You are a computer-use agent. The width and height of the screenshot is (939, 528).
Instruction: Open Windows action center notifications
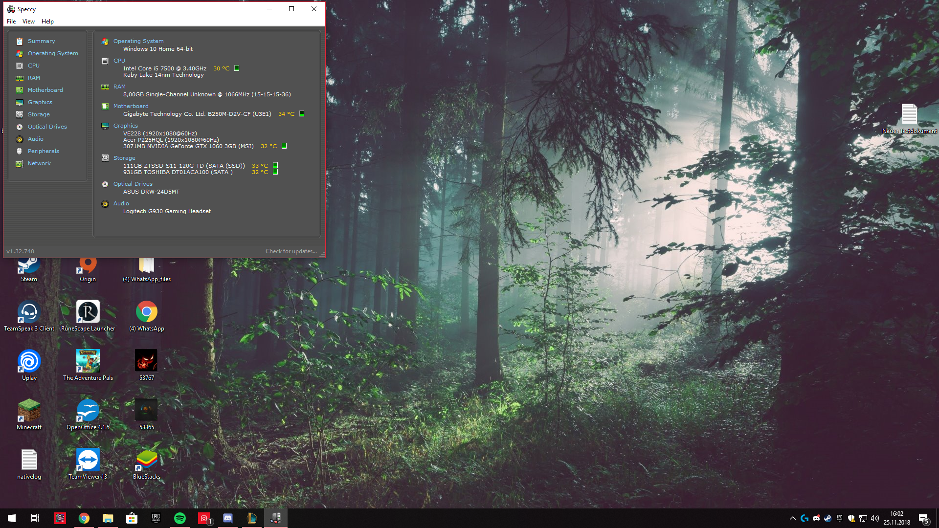(x=923, y=518)
